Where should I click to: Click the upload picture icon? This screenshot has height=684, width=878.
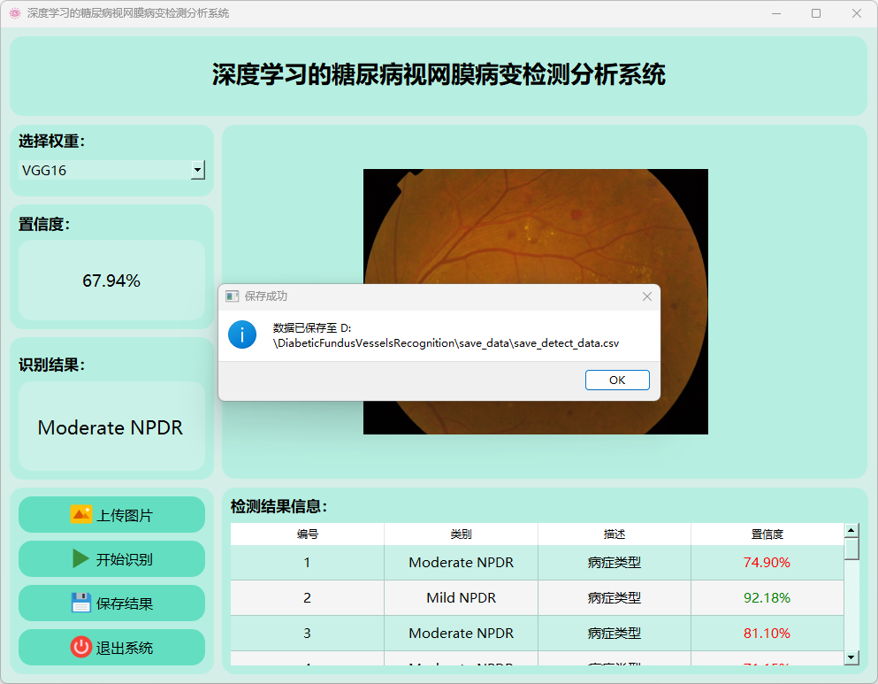tap(81, 514)
